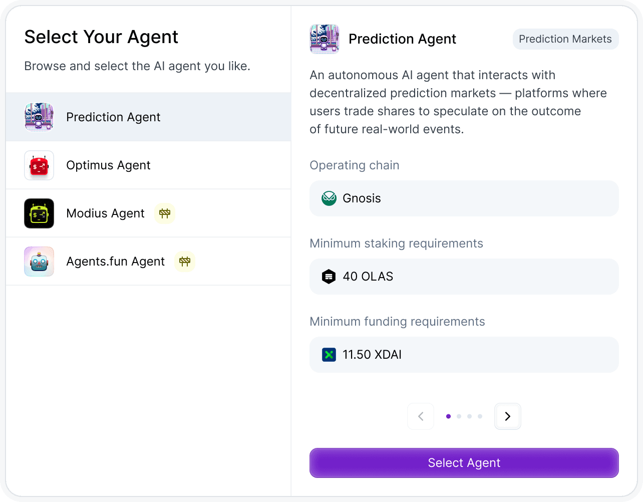Click the 11.50 XDAI funding field
The width and height of the screenshot is (643, 502).
[464, 355]
